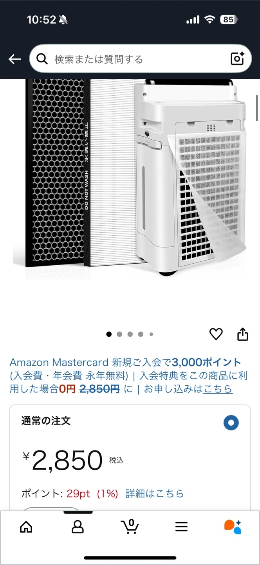This screenshot has width=260, height=565.
Task: Focus the 検索または質問する search field
Action: click(x=140, y=59)
